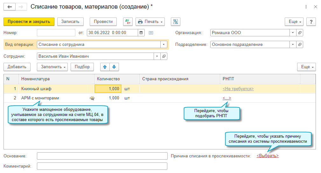Viewport: 321px width, 173px height.
Task: Open the top Еще menu
Action: point(294,22)
